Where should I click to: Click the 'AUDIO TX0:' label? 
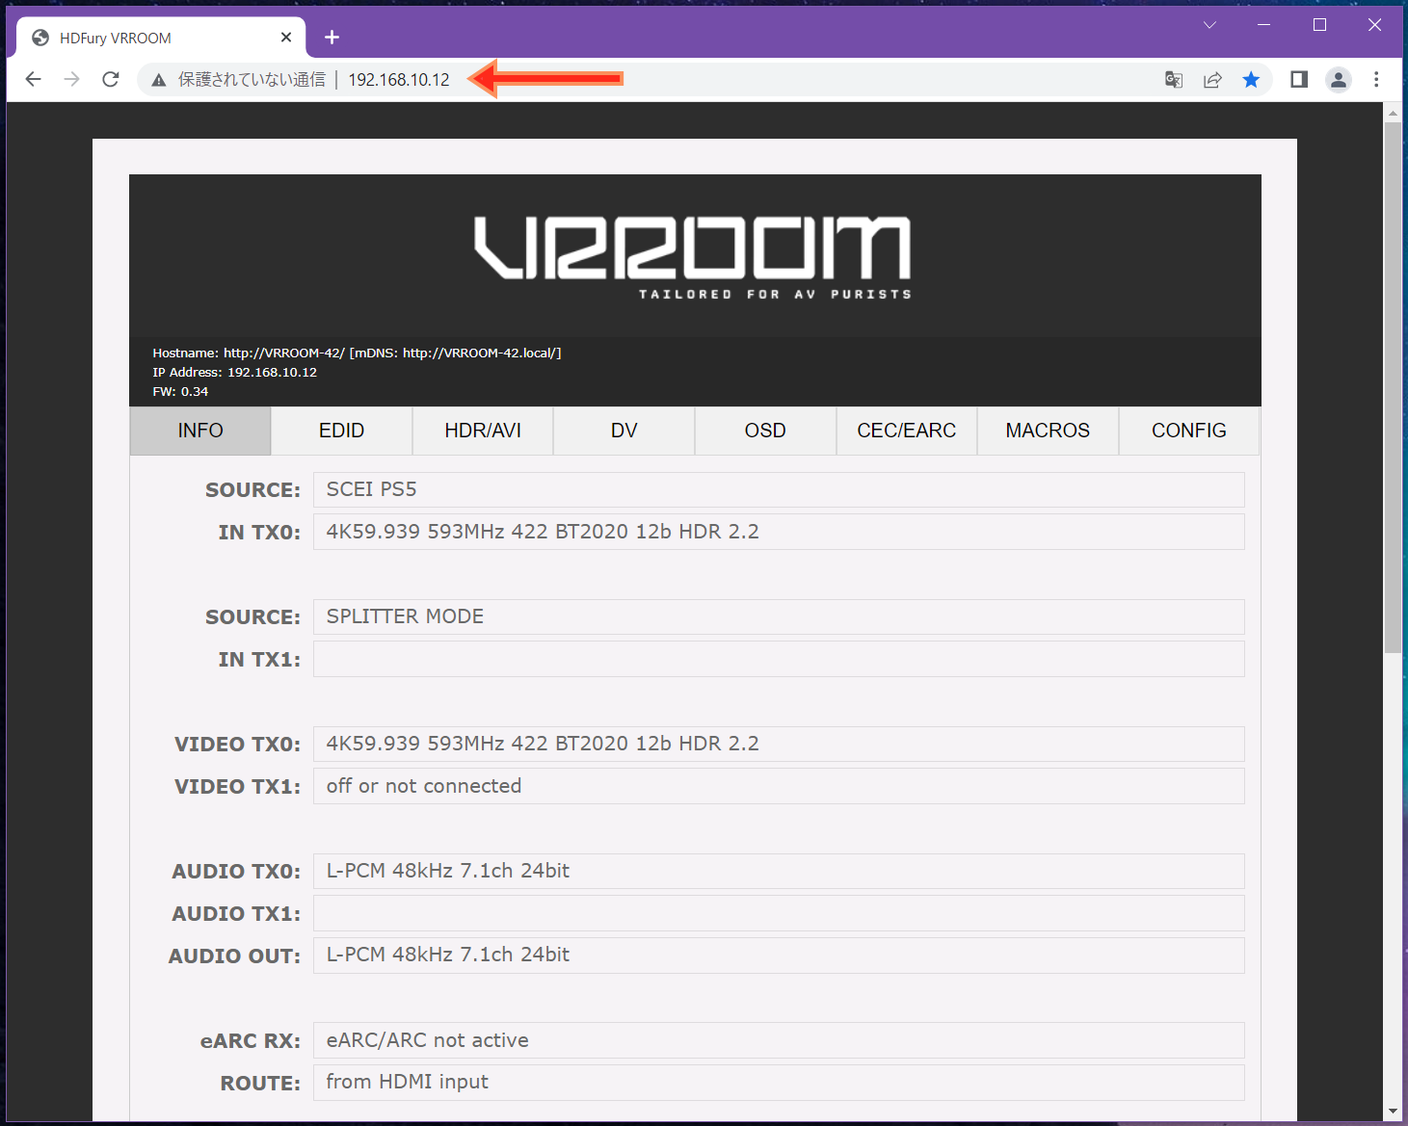click(x=236, y=871)
